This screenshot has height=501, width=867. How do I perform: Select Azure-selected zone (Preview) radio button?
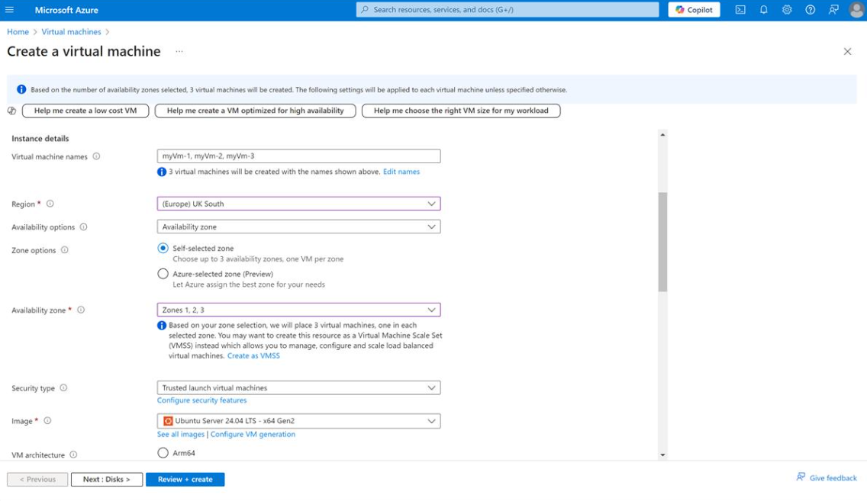[163, 274]
